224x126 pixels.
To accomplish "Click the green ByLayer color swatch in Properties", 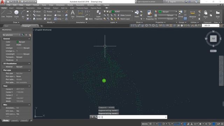I will pyautogui.click(x=17, y=42).
